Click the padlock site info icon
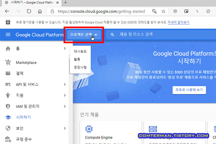The width and height of the screenshot is (216, 144). click(x=52, y=11)
